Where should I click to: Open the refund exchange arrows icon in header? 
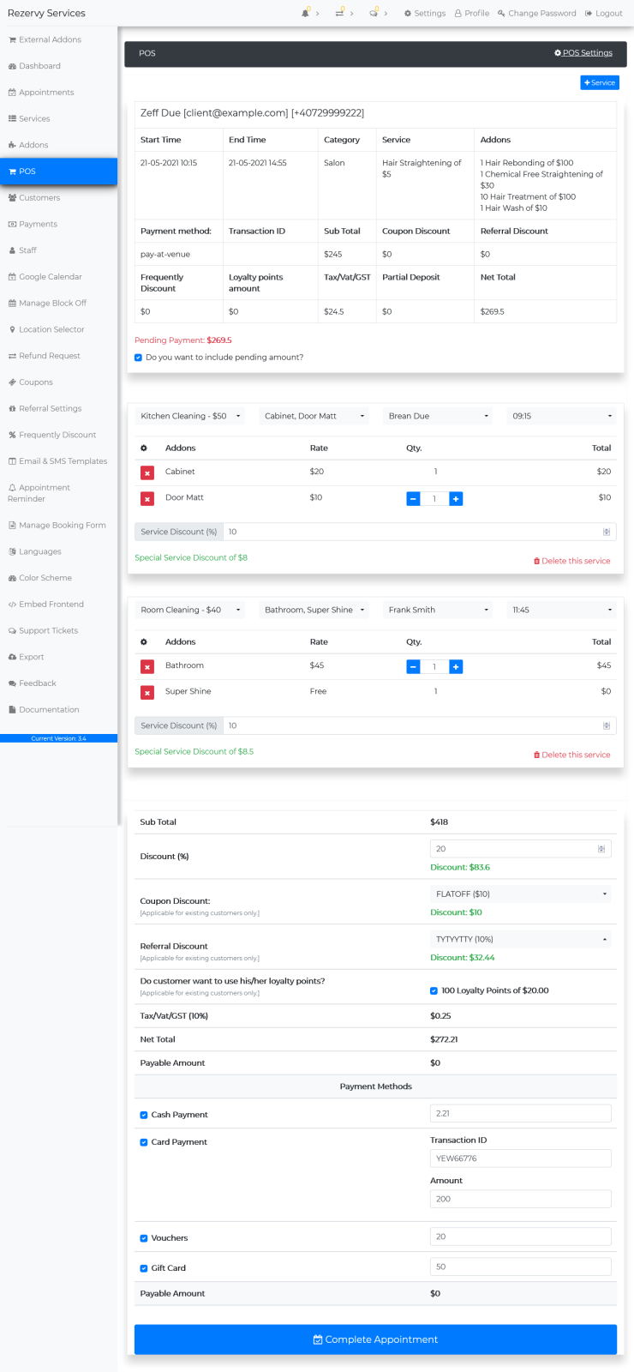click(x=339, y=13)
